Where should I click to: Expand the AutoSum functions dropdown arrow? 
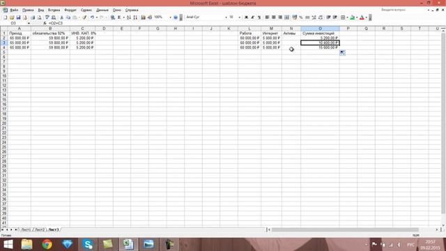(124, 17)
